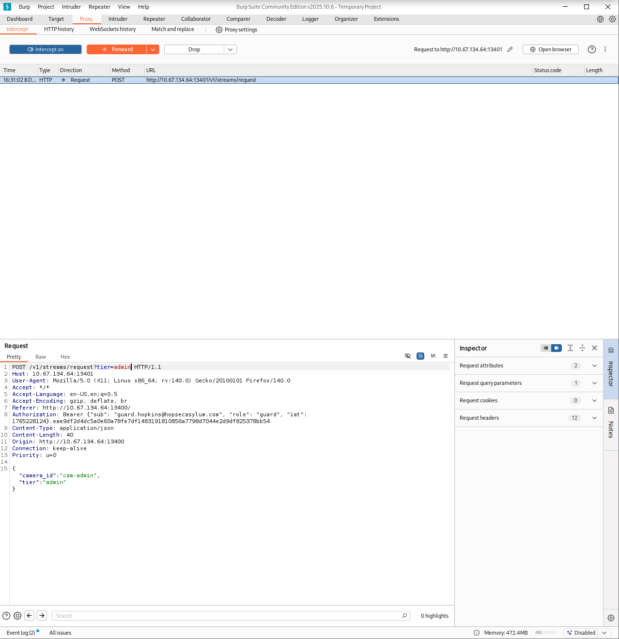The width and height of the screenshot is (619, 639).
Task: Click the show newline characters \n icon
Action: click(433, 356)
